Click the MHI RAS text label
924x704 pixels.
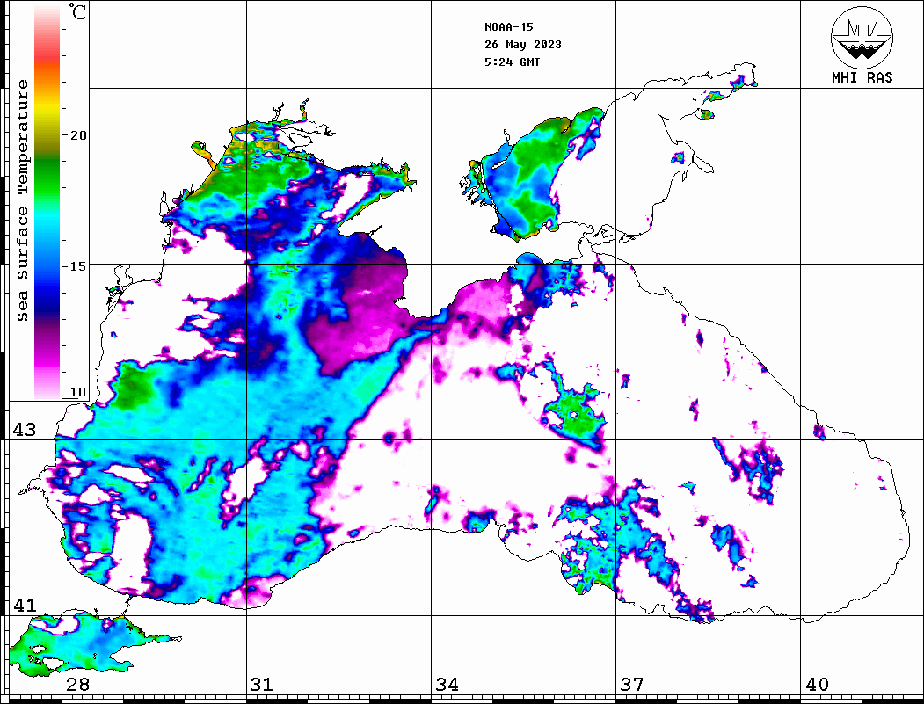[x=862, y=77]
